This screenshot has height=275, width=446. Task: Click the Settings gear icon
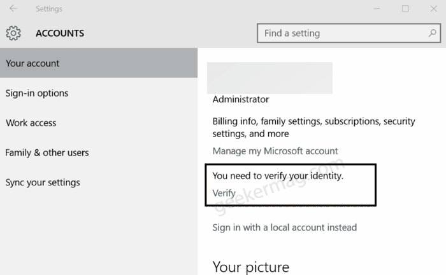coord(13,33)
